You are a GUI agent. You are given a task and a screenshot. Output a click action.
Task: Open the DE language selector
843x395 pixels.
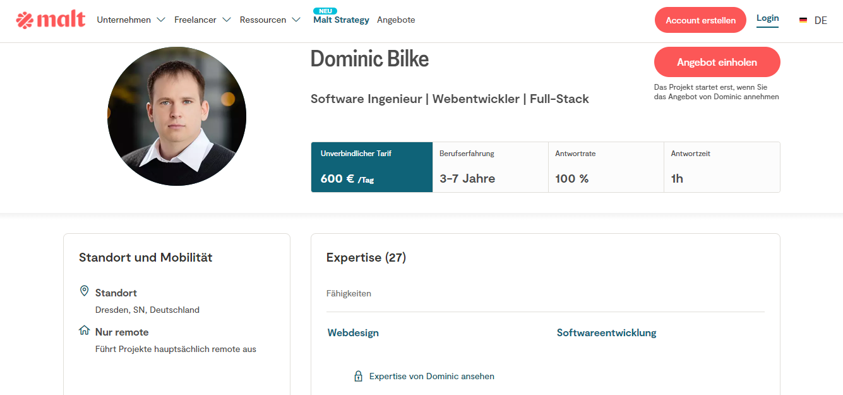[820, 20]
